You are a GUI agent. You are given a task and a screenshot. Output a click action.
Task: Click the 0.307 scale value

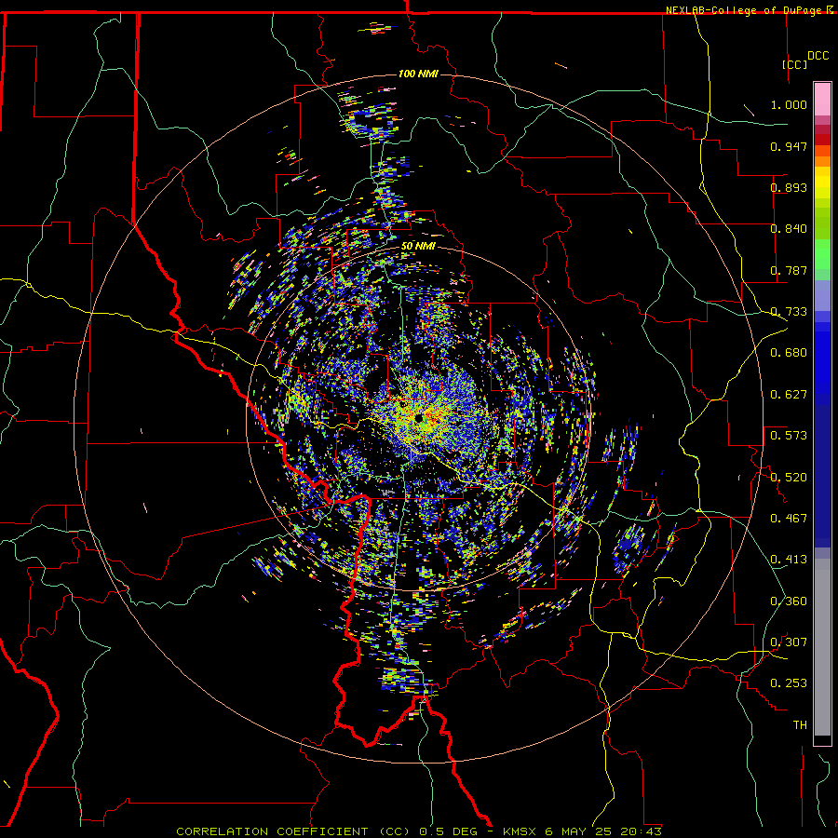pos(789,642)
